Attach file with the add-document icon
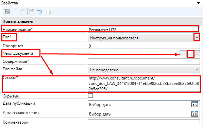 191,54
